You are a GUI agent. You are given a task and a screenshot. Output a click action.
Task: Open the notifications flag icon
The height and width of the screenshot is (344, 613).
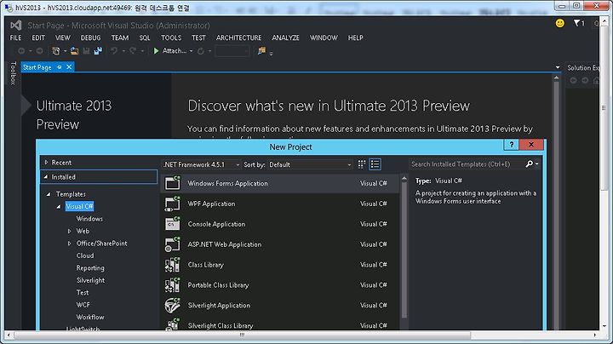coord(576,23)
